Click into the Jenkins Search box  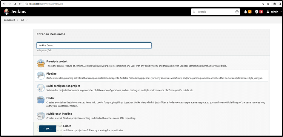(216, 12)
